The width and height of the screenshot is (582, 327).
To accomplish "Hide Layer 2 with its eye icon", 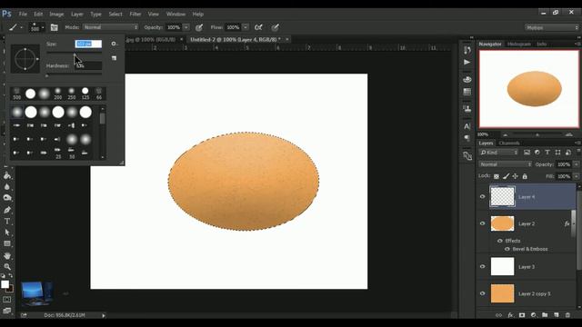I will 483,223.
